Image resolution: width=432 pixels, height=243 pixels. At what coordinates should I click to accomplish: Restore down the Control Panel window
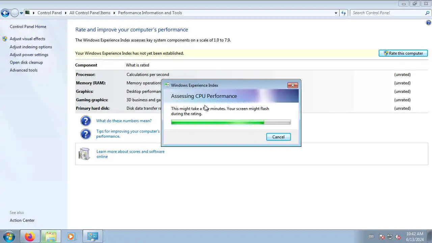coord(415,3)
